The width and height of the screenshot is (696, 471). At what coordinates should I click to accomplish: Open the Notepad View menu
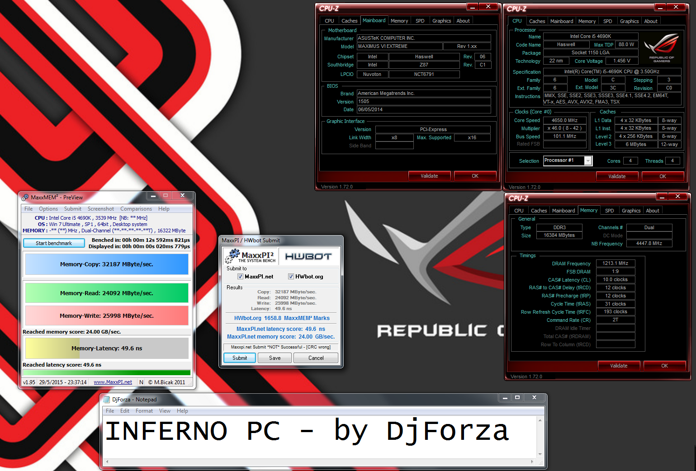coord(165,411)
